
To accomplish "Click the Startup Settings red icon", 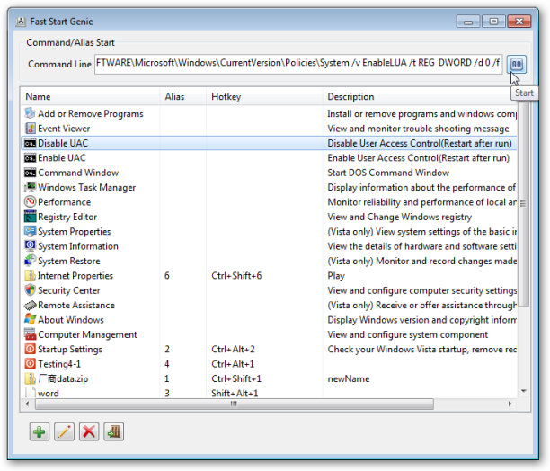I will coord(31,349).
